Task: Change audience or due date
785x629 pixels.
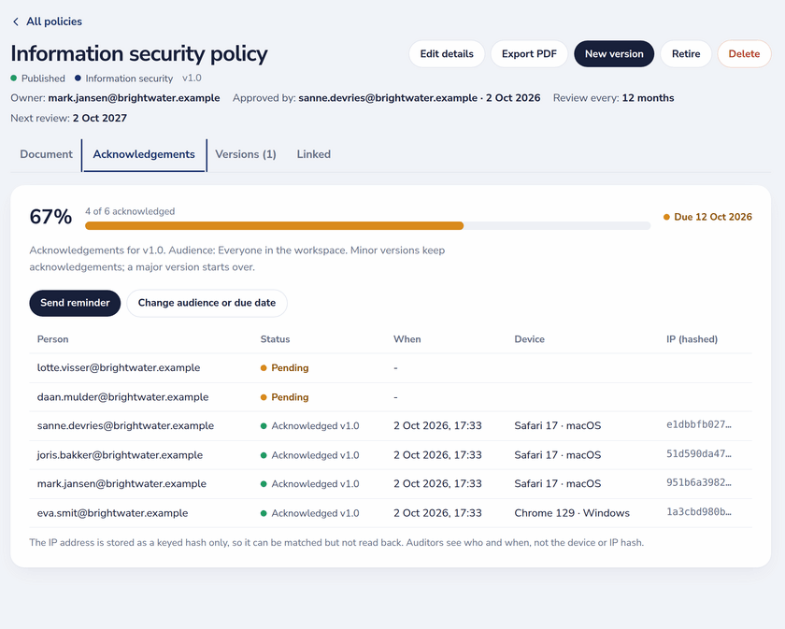Action: click(x=207, y=303)
